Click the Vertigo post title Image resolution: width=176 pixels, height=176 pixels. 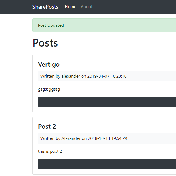49,64
